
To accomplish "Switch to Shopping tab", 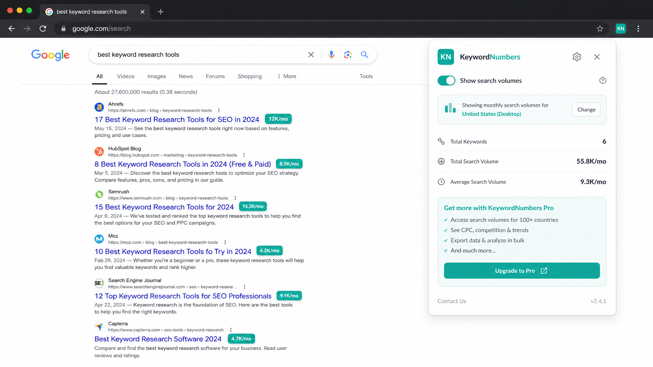I will [250, 76].
